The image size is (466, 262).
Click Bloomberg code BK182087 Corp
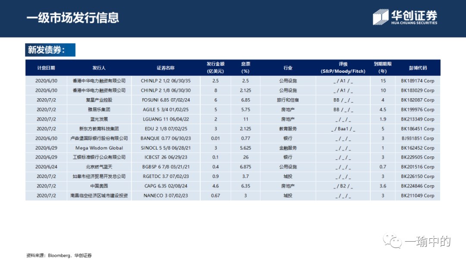[418, 100]
